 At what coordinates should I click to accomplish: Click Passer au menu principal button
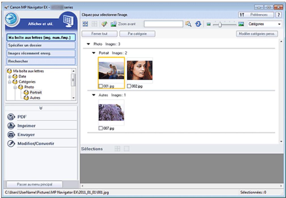pos(35,184)
